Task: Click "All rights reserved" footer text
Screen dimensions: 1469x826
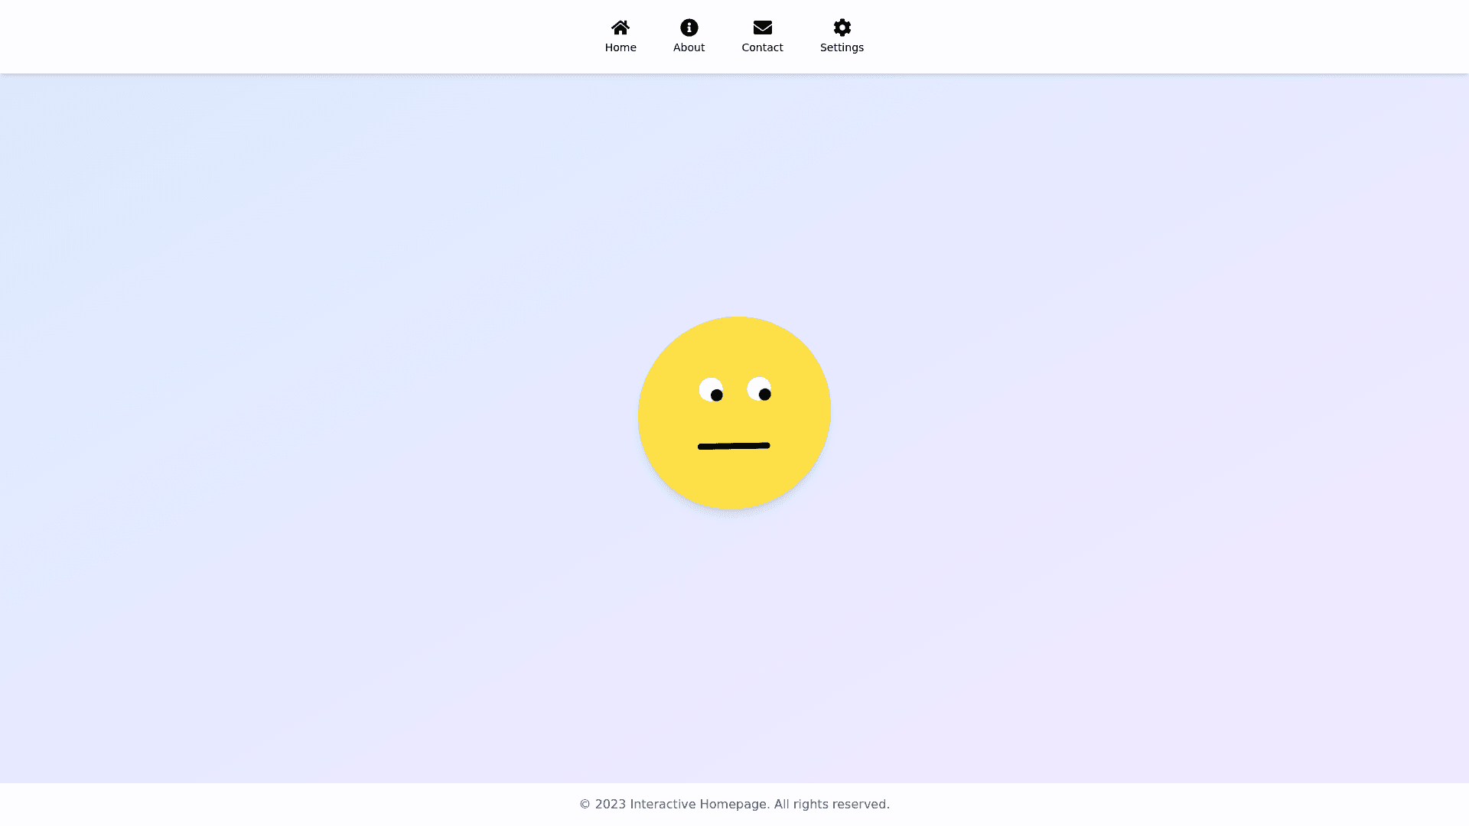Action: (x=831, y=804)
